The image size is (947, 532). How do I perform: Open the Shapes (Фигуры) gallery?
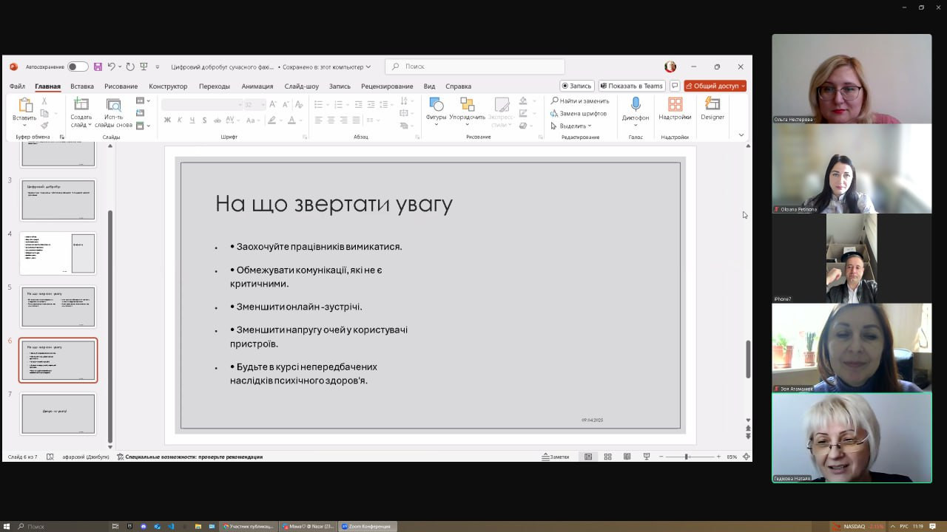[436, 109]
